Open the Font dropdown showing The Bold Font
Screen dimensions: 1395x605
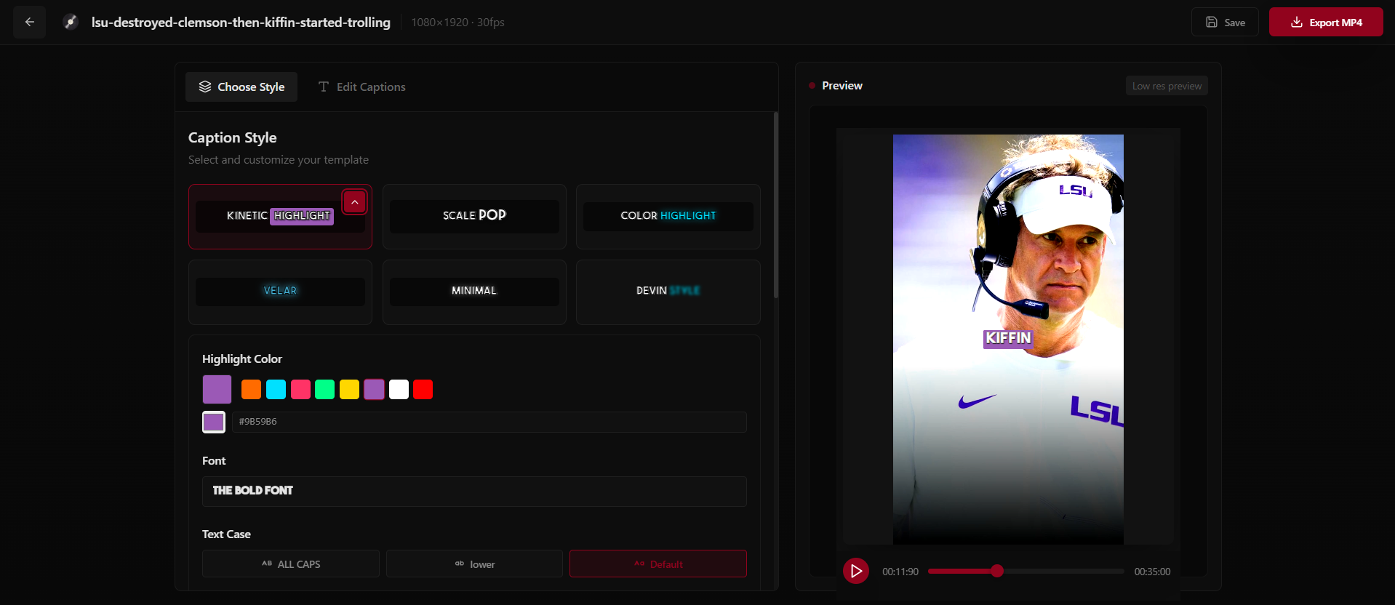[x=474, y=491]
